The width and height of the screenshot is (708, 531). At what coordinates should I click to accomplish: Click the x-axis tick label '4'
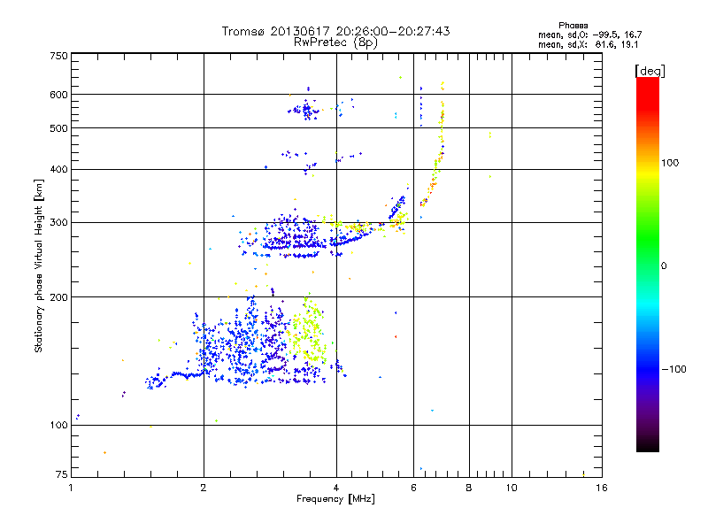pos(336,488)
